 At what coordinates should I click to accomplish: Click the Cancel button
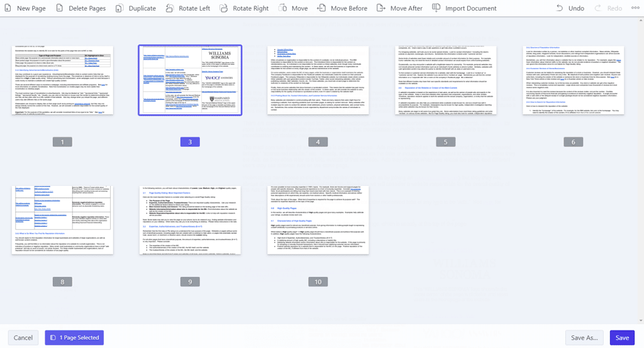click(x=23, y=338)
